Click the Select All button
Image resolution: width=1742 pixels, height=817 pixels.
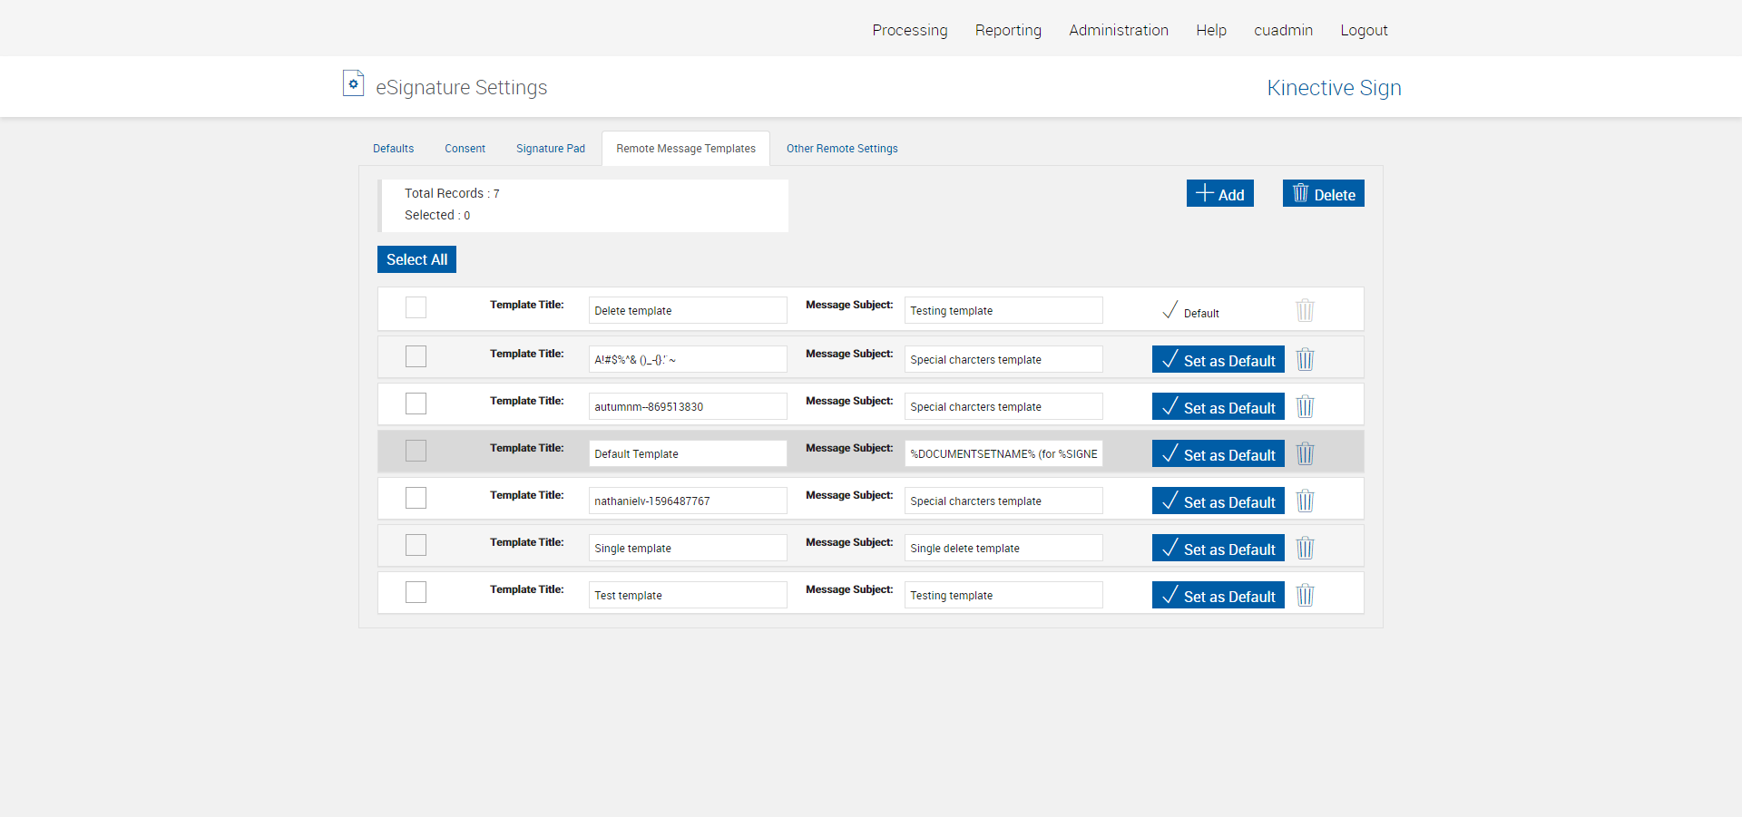click(416, 259)
